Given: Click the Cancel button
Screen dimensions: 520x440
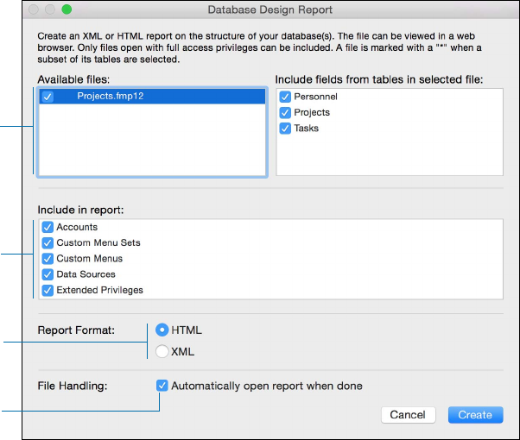Looking at the screenshot, I should [407, 415].
